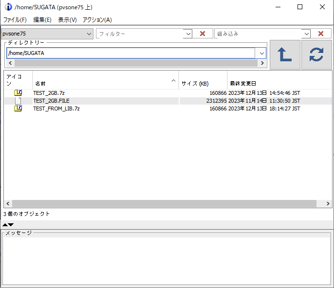This screenshot has height=288, width=334.
Task: Click the application icon in the title bar
Action: click(x=8, y=7)
